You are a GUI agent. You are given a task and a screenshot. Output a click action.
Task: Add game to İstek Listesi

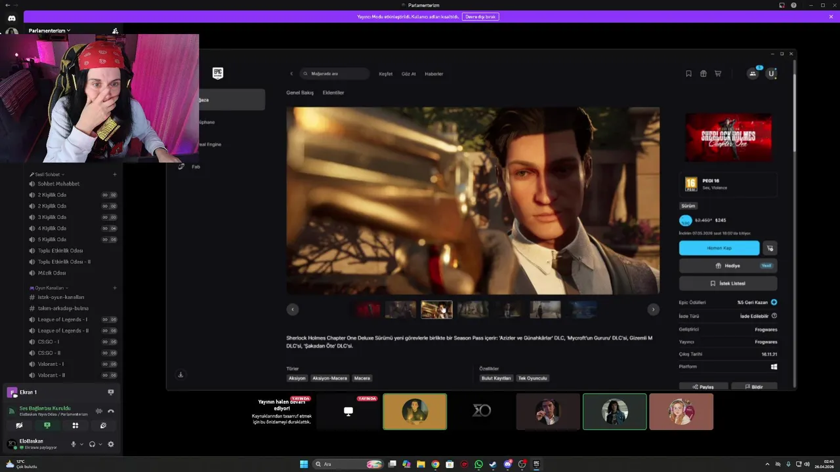point(728,283)
